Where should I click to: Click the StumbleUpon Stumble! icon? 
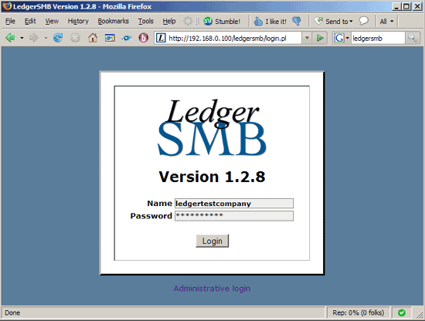(208, 21)
